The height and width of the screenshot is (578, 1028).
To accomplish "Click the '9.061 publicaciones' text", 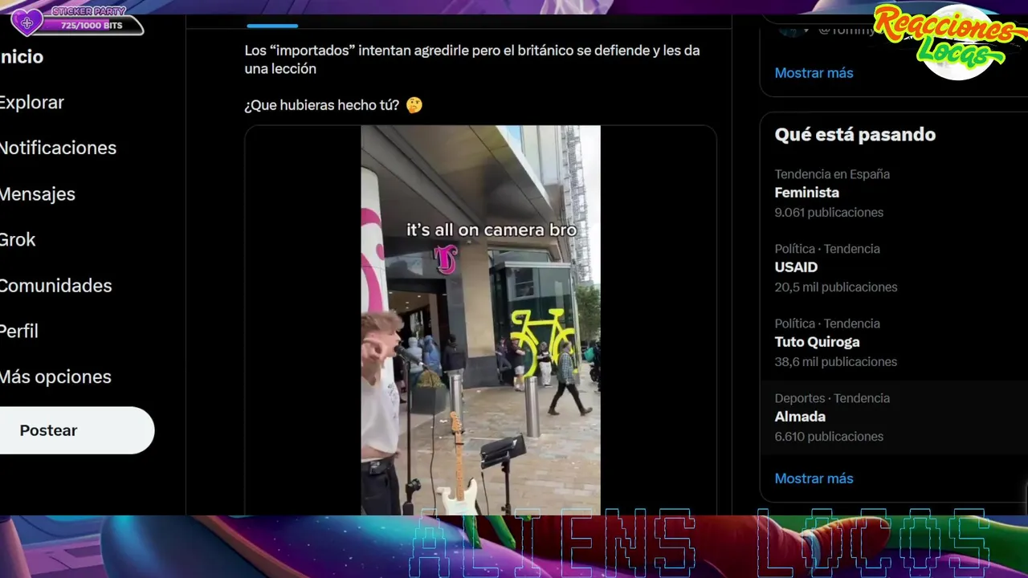I will 829,213.
